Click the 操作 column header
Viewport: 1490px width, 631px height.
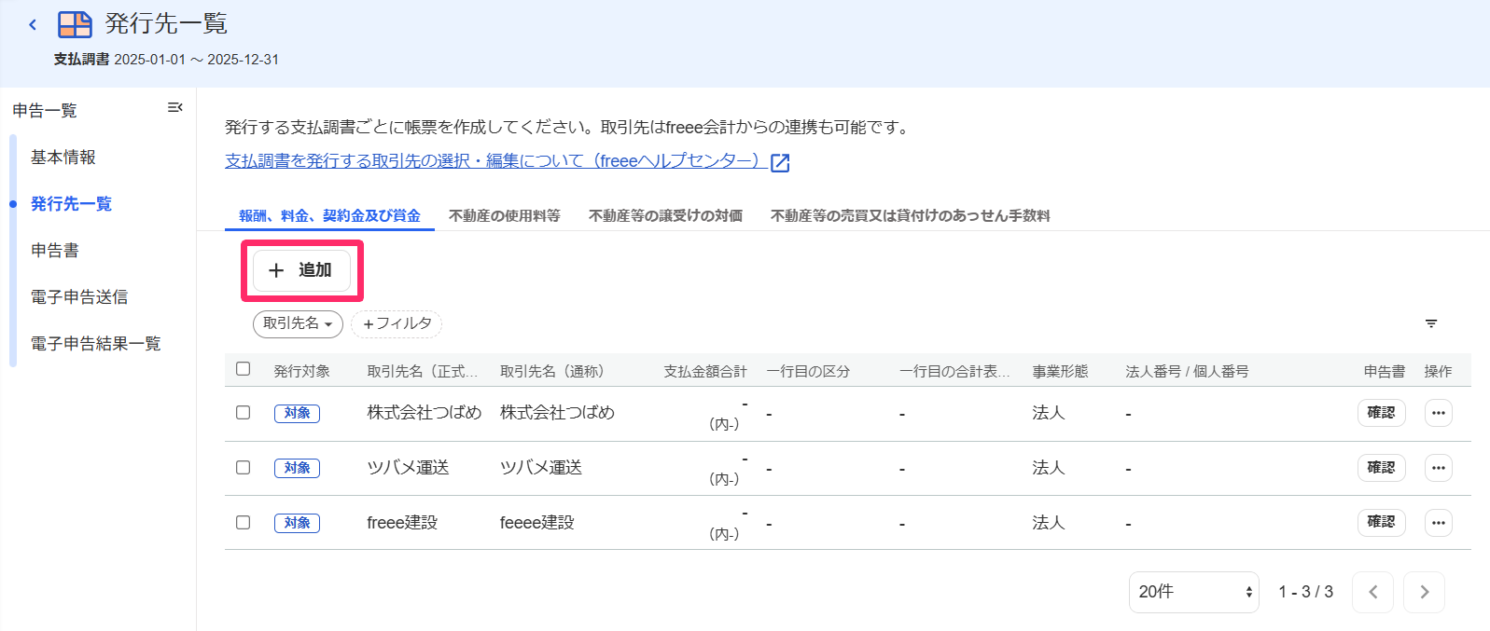coord(1438,371)
